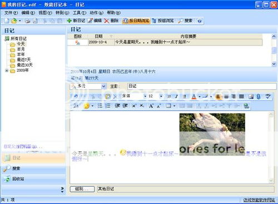Open 回收站 recycle bin in sidebar
The width and height of the screenshot is (278, 204).
(33, 179)
